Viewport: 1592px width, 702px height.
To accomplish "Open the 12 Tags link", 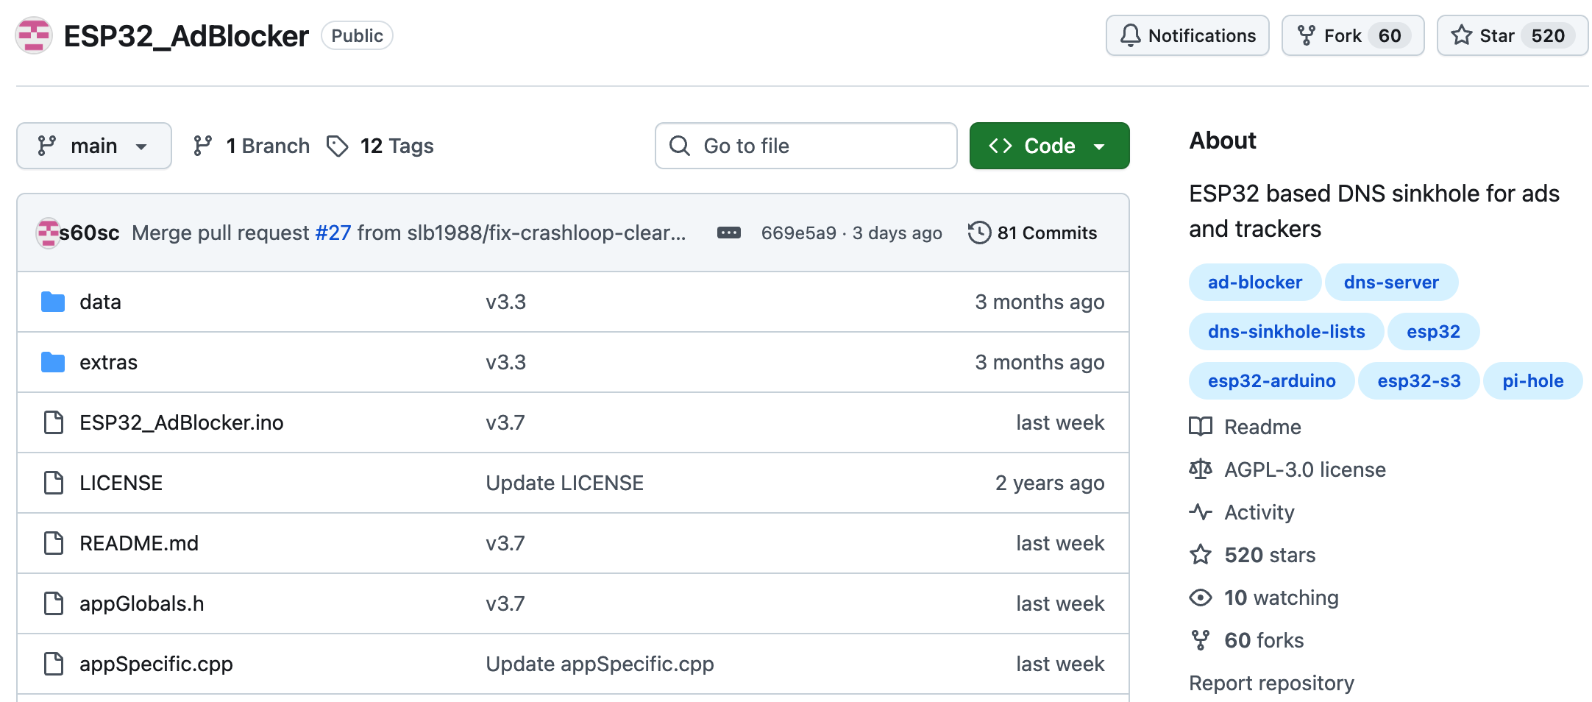I will (x=380, y=146).
